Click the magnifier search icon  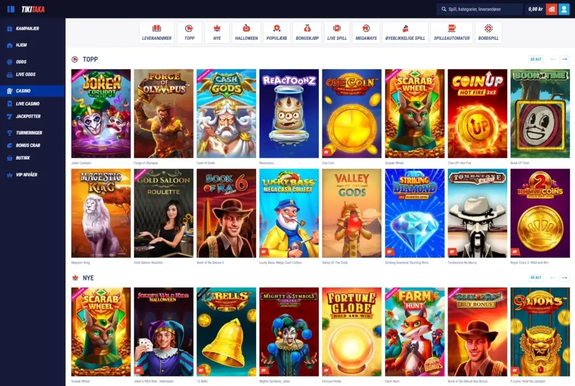(444, 9)
